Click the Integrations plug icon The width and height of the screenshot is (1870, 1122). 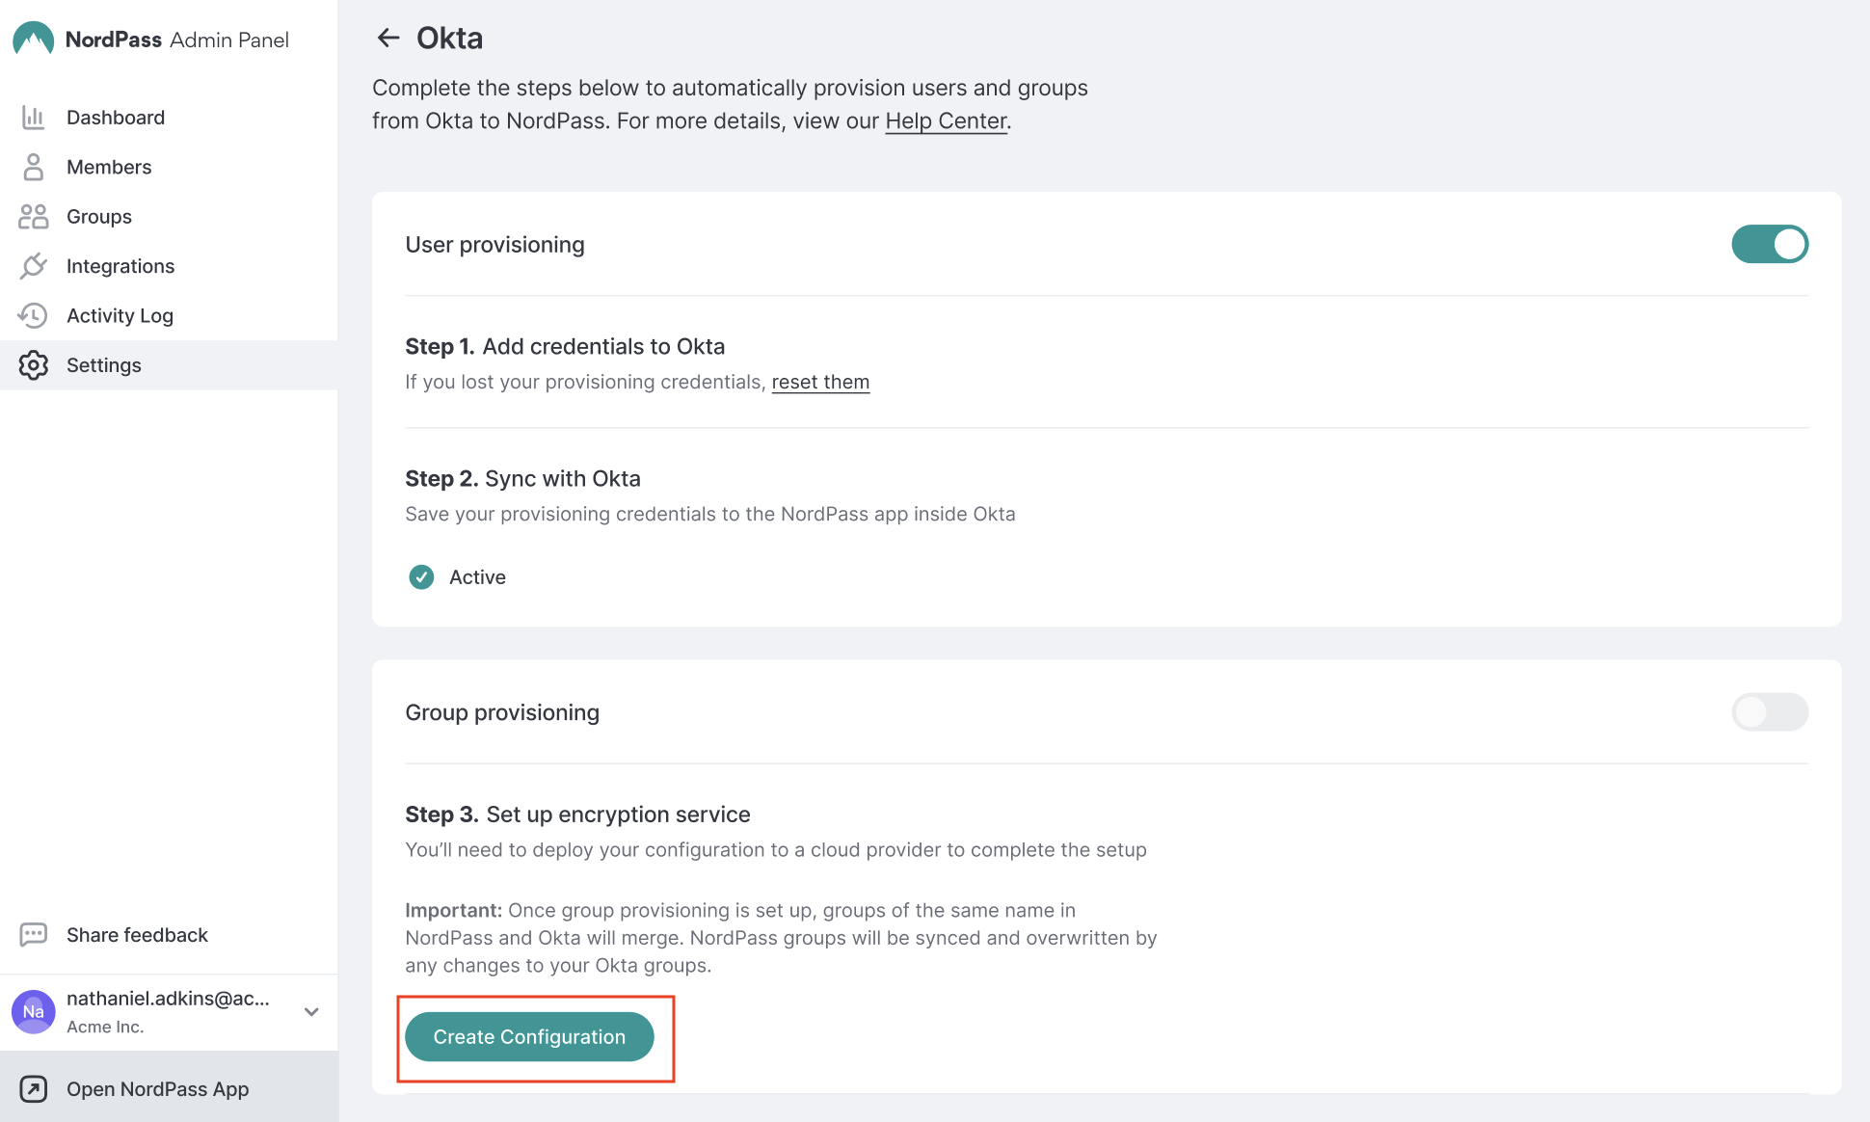point(33,266)
